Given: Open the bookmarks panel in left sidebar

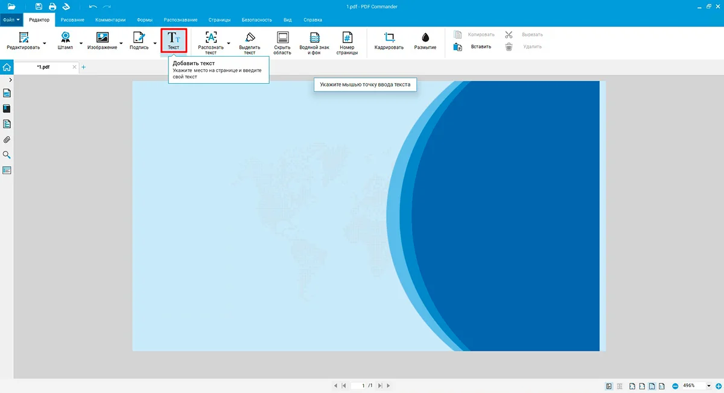Looking at the screenshot, I should [x=7, y=109].
